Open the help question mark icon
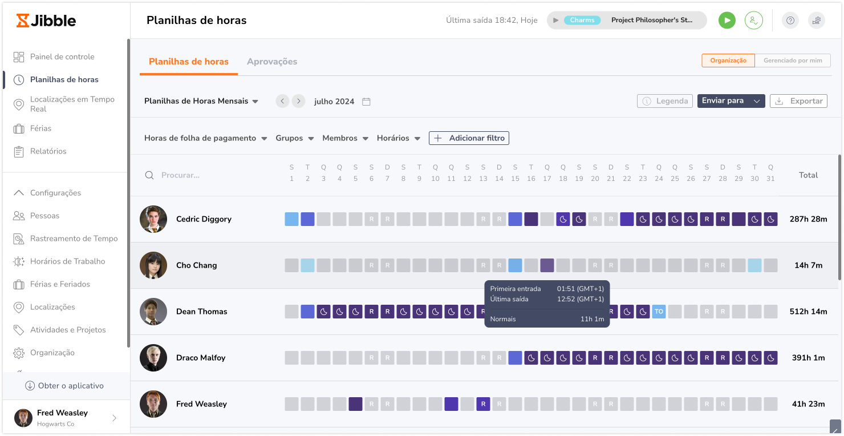This screenshot has width=844, height=436. coord(790,21)
